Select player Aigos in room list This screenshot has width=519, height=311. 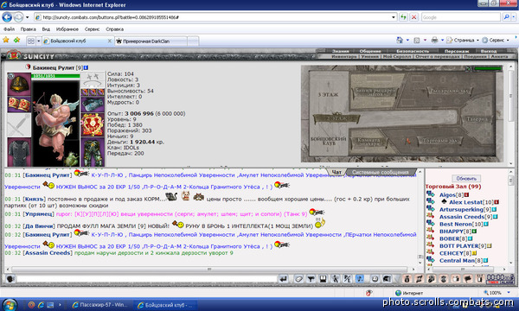[x=447, y=194]
